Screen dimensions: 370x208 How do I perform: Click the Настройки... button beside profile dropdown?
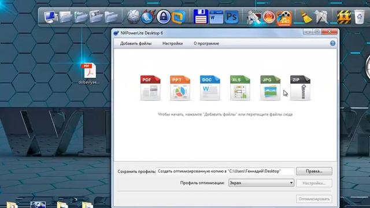[314, 183]
